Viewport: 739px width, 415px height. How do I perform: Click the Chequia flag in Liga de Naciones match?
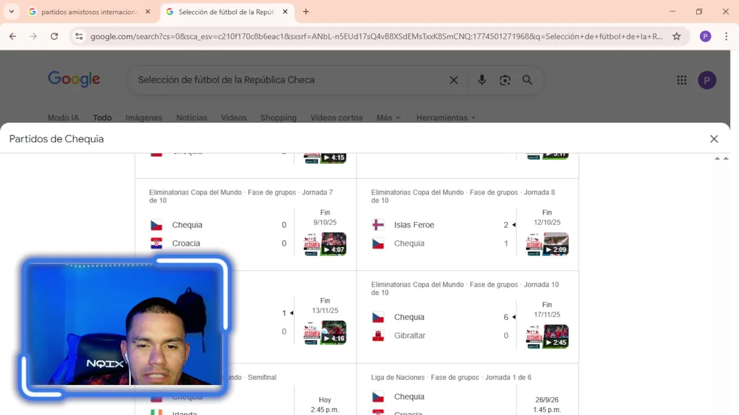pyautogui.click(x=378, y=397)
